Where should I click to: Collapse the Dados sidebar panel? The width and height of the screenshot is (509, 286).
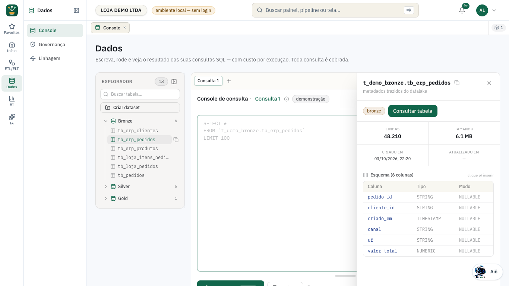pyautogui.click(x=76, y=10)
